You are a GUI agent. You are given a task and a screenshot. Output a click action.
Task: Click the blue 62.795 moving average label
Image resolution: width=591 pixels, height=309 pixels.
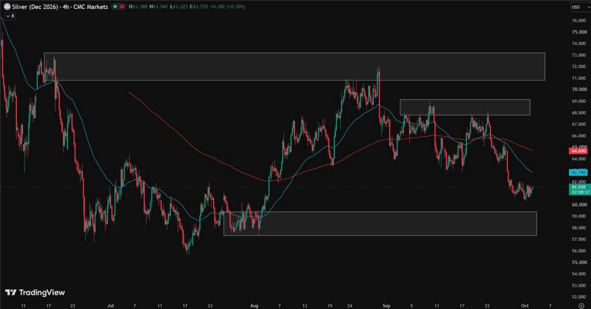pyautogui.click(x=578, y=173)
